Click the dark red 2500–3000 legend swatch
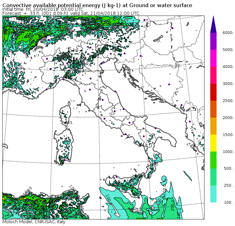This screenshot has width=235, height=226. (213, 92)
